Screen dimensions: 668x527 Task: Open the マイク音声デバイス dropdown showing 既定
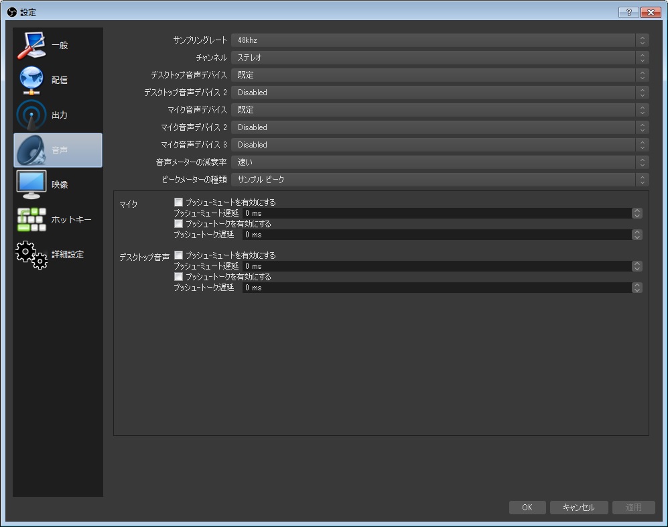point(440,110)
